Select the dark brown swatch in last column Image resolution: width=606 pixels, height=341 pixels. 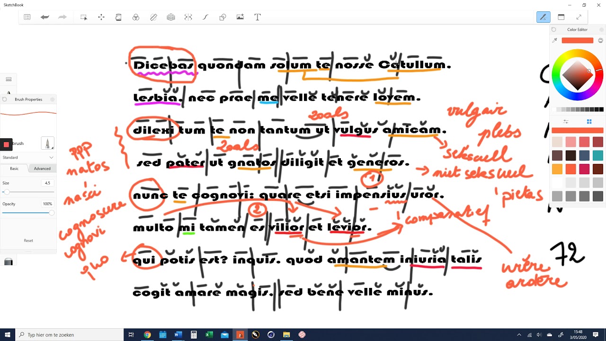tap(598, 169)
